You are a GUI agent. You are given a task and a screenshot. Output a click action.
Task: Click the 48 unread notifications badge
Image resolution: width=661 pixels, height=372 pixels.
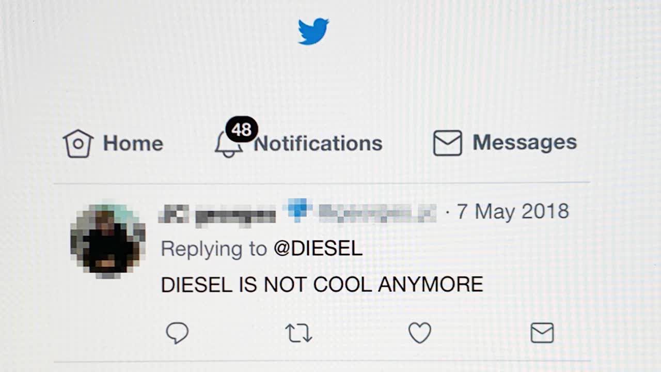[x=242, y=129]
